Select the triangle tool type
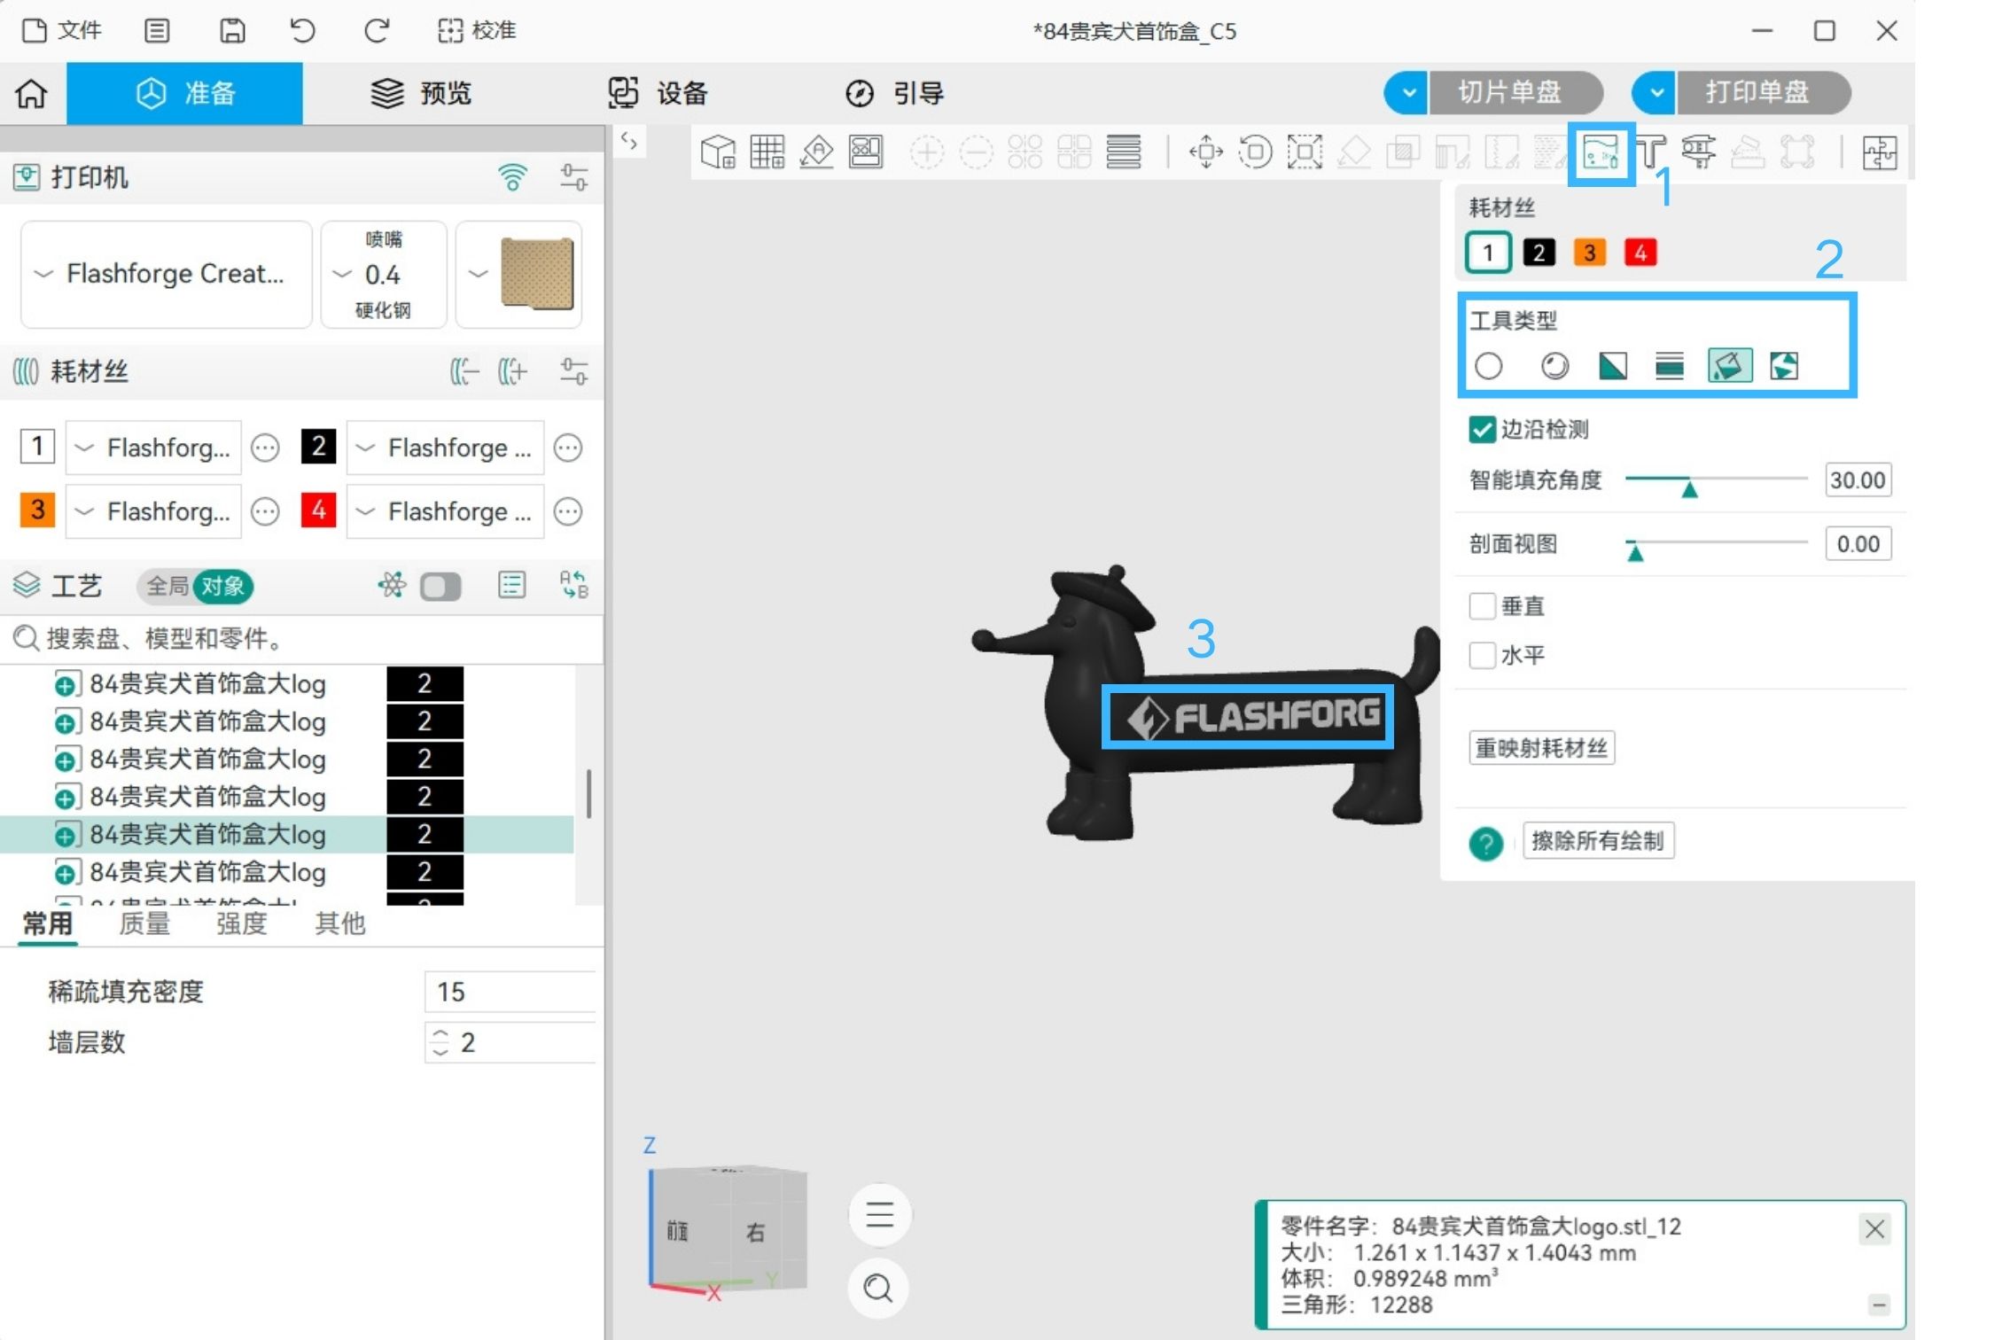The width and height of the screenshot is (2010, 1340). click(1613, 366)
